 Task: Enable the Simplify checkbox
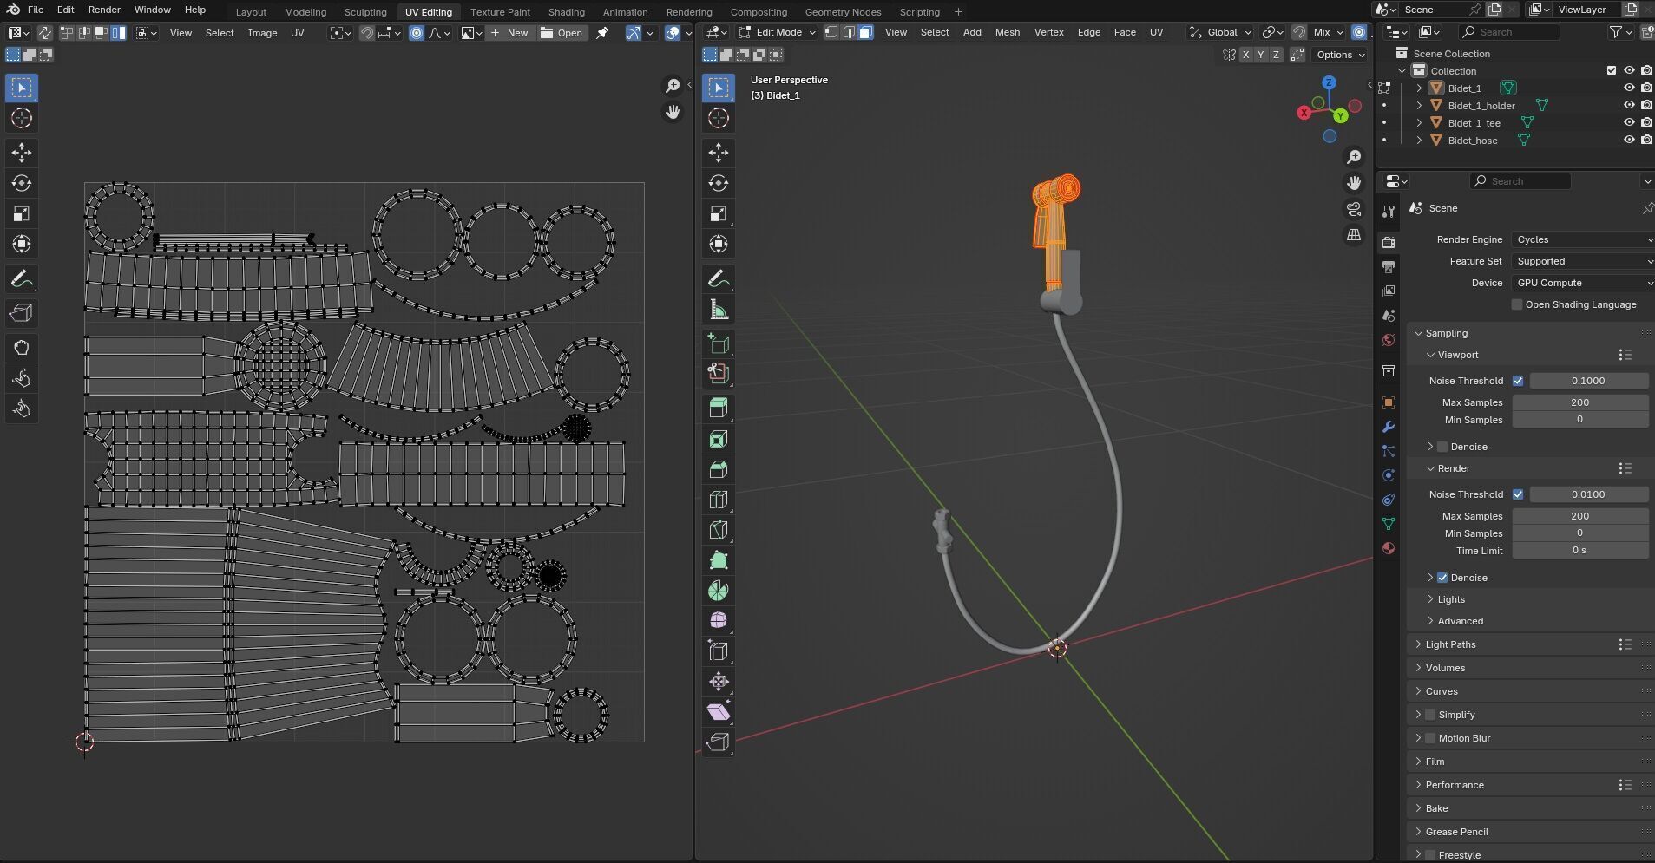[1430, 715]
